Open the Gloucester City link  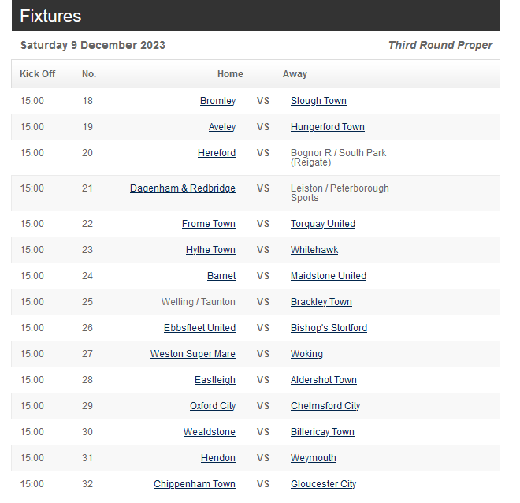323,484
